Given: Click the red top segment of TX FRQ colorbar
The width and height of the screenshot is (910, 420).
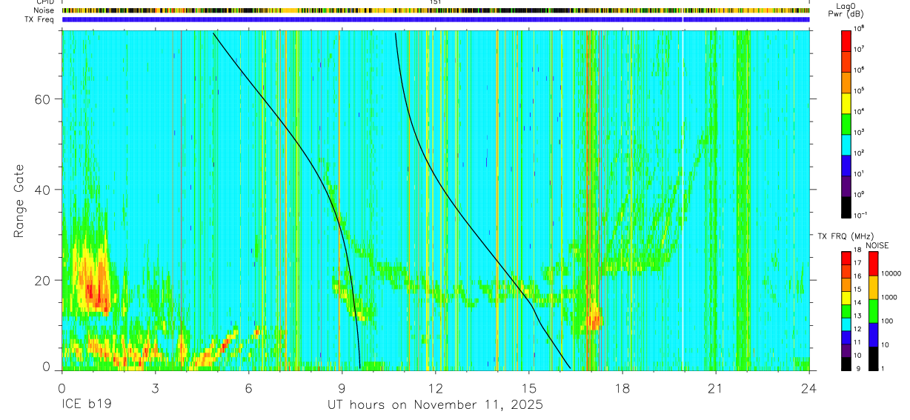Looking at the screenshot, I should [846, 259].
